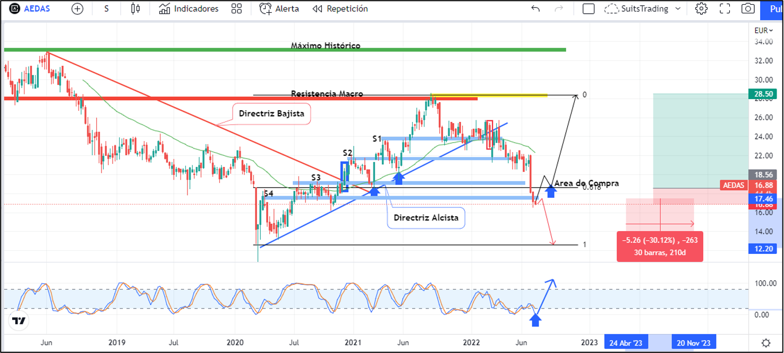784x353 pixels.
Task: Enter fullscreen mode
Action: click(x=725, y=9)
